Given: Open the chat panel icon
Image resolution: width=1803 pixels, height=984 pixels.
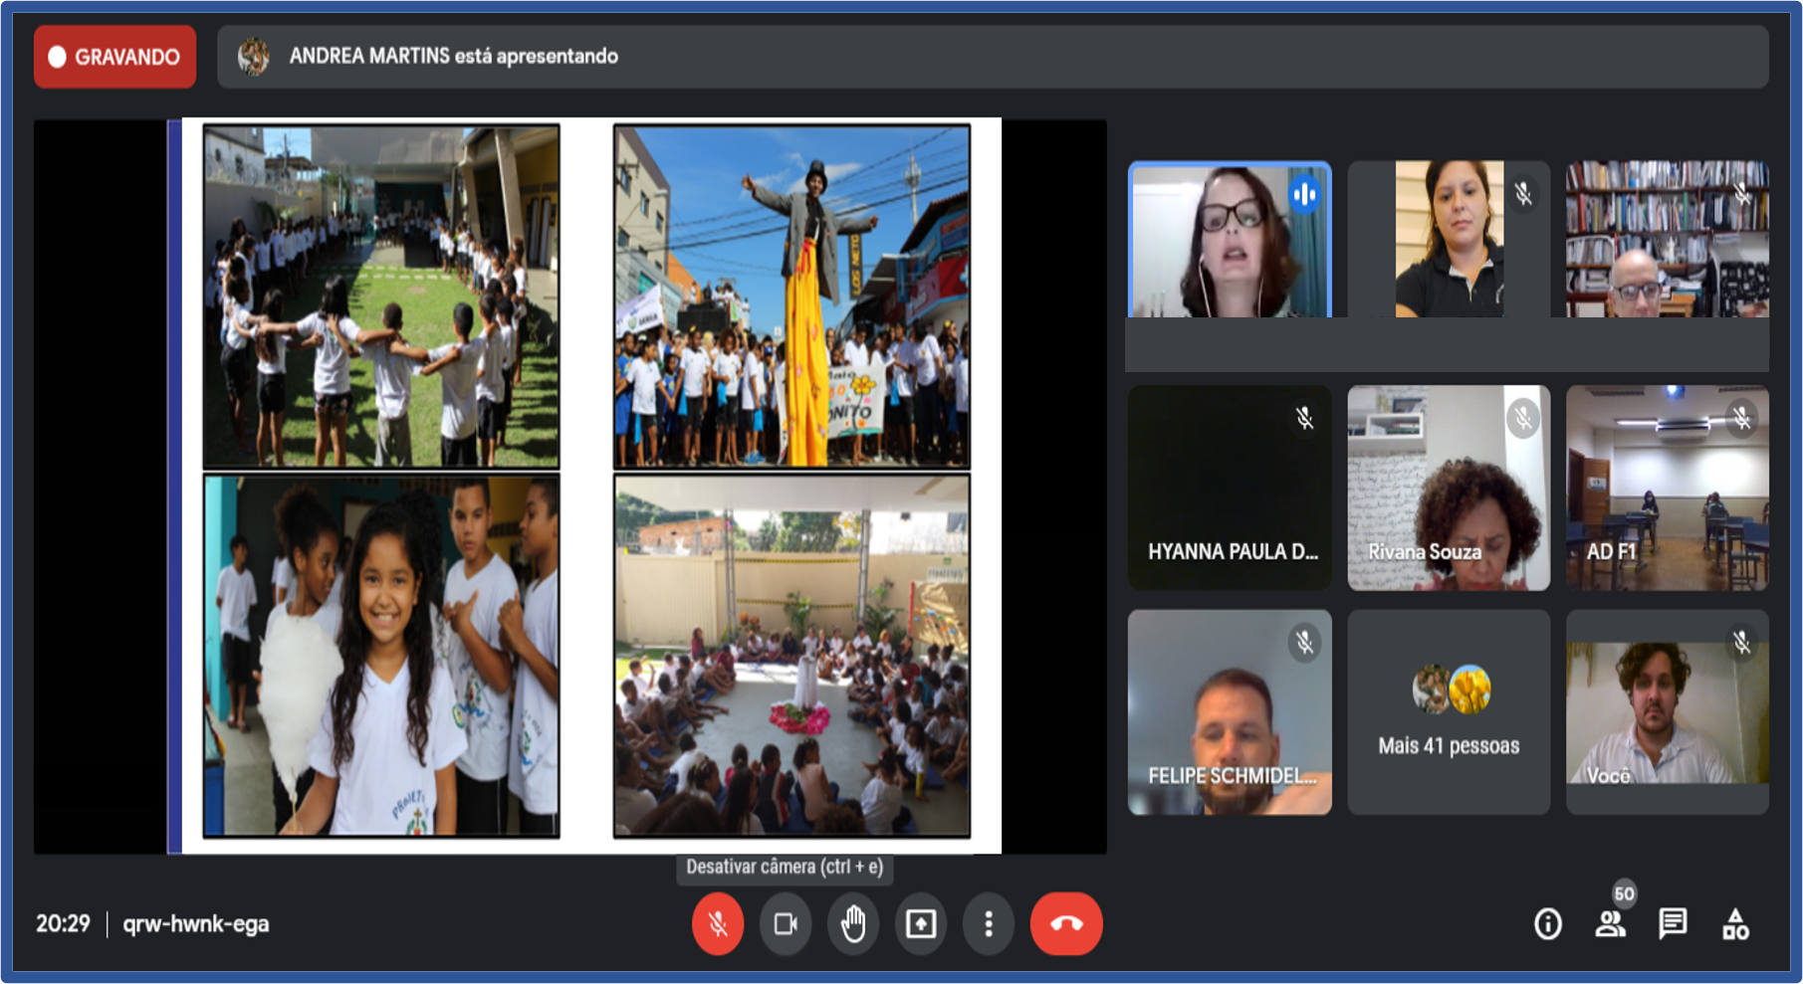Looking at the screenshot, I should tap(1673, 924).
